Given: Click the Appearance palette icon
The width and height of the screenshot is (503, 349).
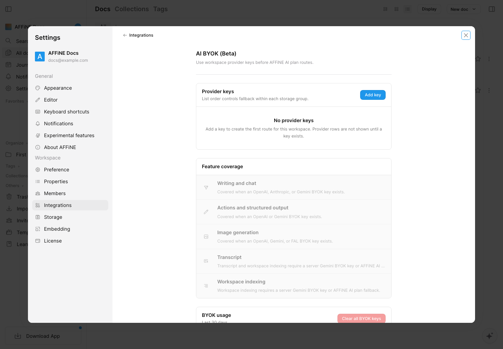Looking at the screenshot, I should (x=38, y=88).
